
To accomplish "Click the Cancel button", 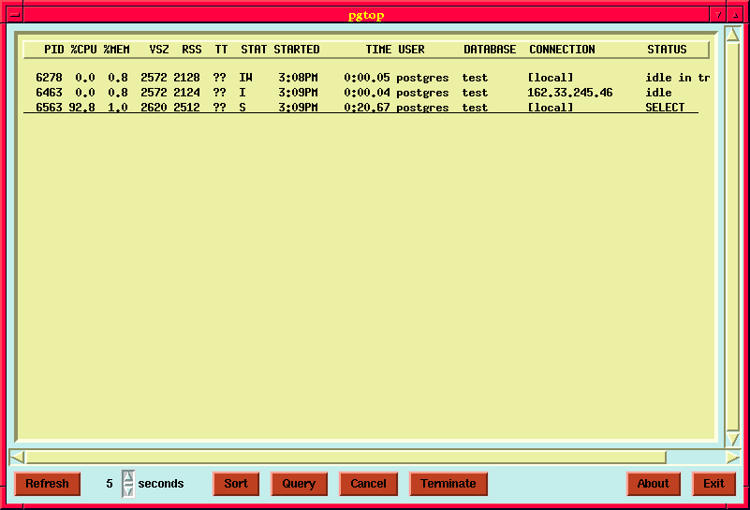I will click(x=368, y=484).
